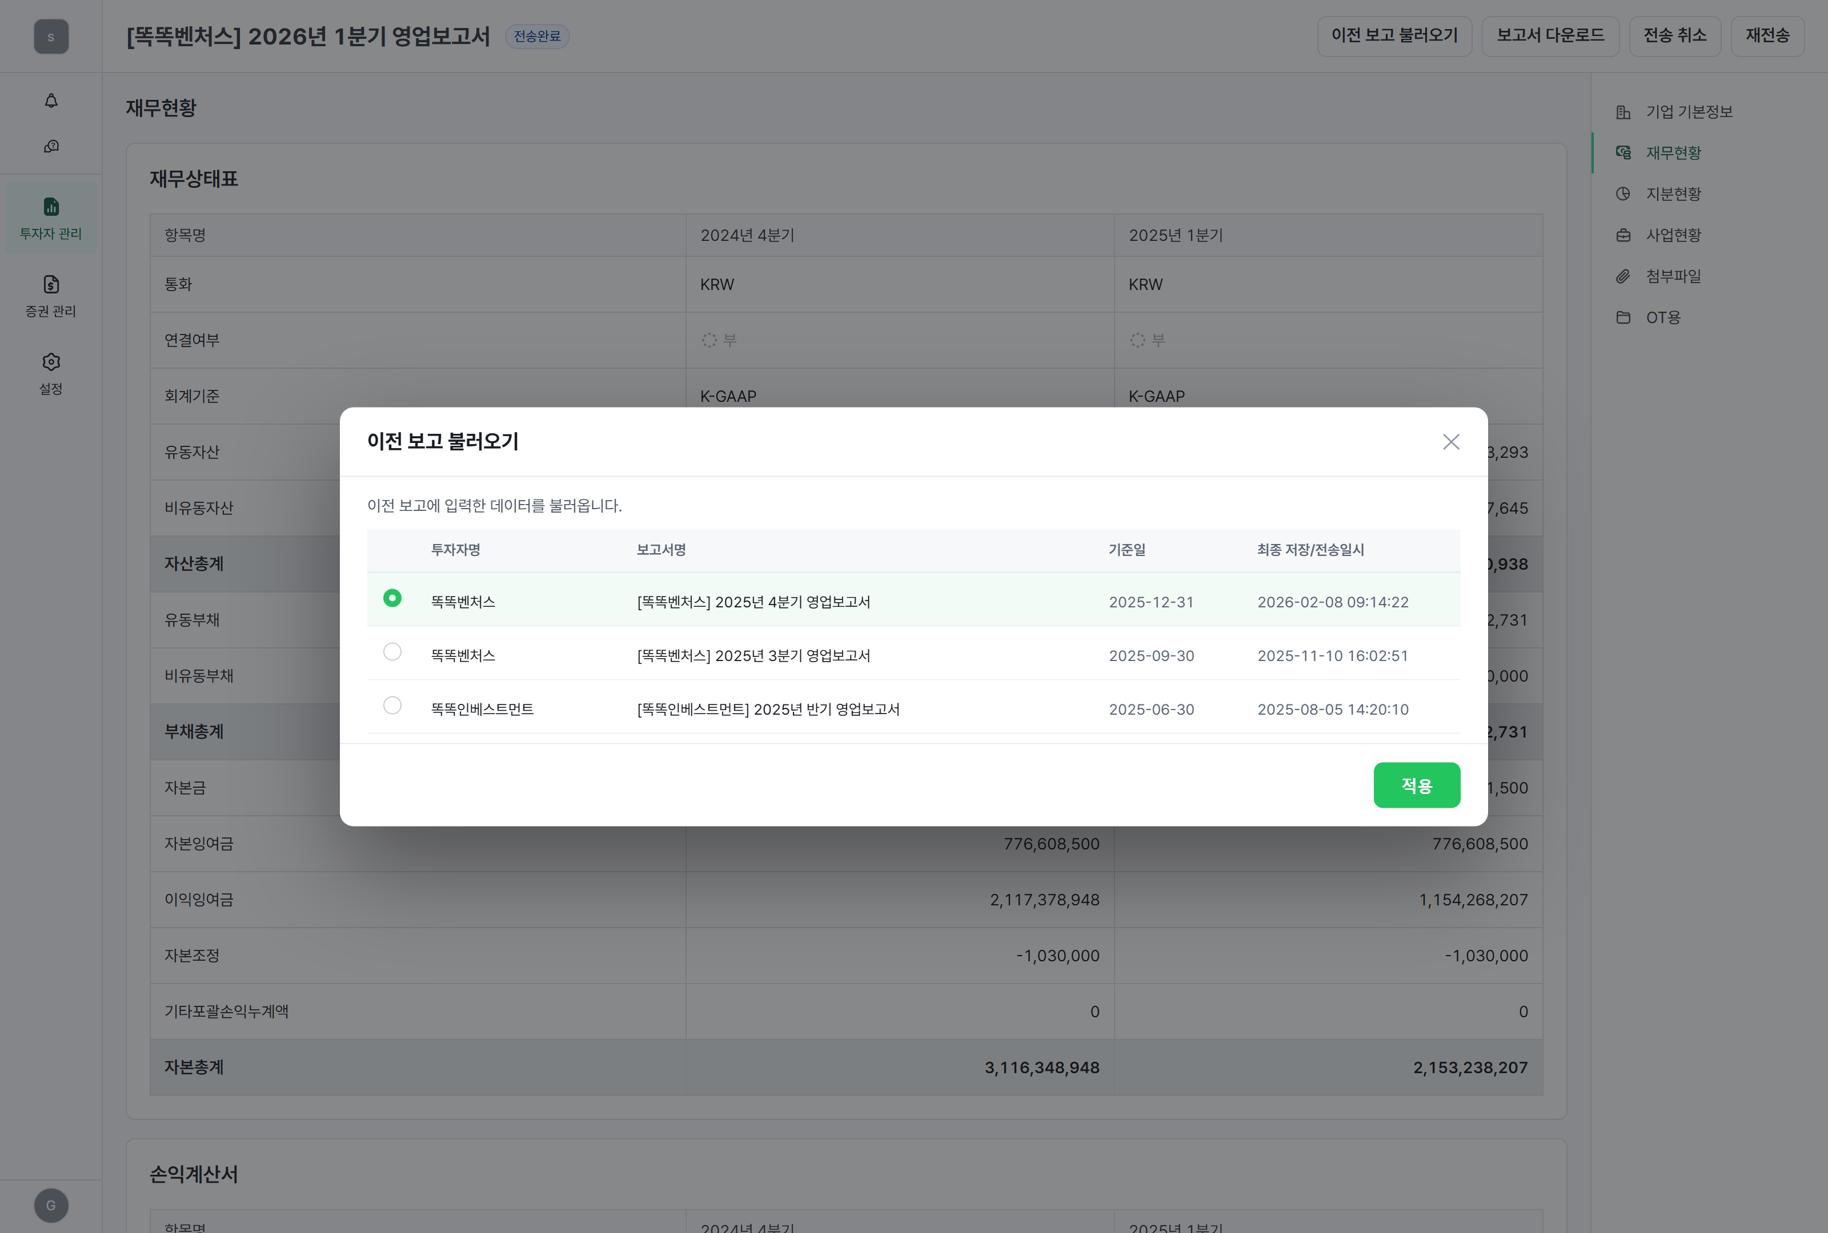Click the 첨부파일 paperclip icon
The height and width of the screenshot is (1233, 1828).
tap(1623, 277)
